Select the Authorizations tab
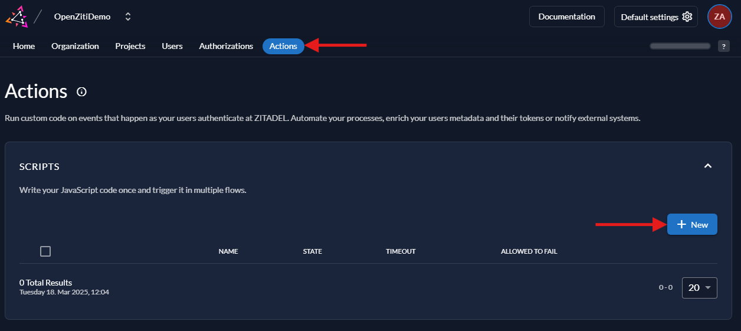This screenshot has width=741, height=331. tap(226, 46)
